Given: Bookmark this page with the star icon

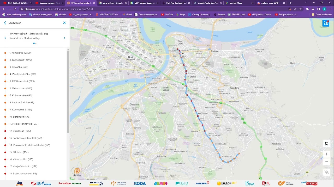Looking at the screenshot, I should pyautogui.click(x=300, y=9).
